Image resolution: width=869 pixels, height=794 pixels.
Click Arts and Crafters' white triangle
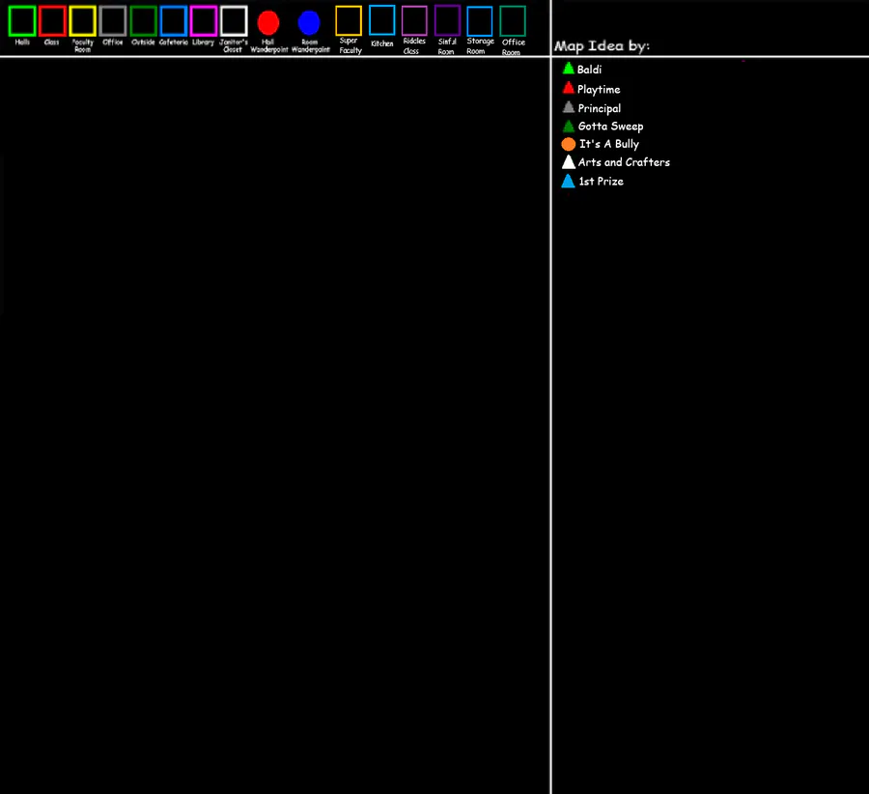568,162
